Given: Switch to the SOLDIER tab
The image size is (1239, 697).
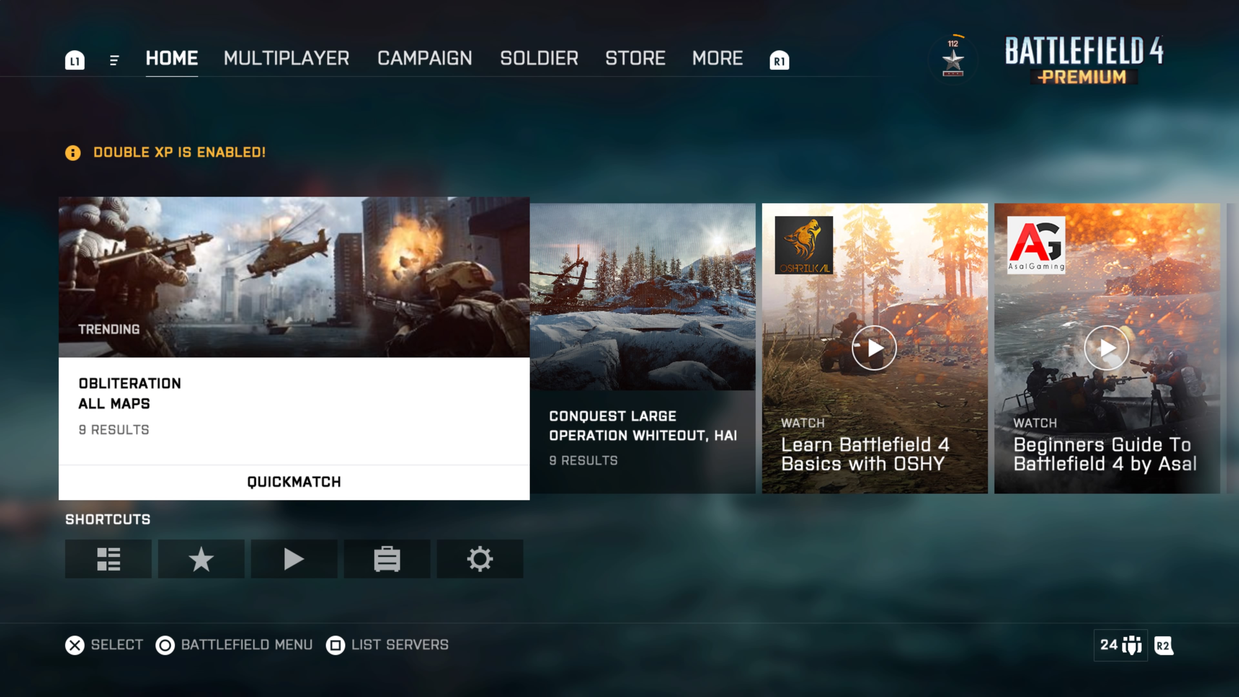Looking at the screenshot, I should tap(539, 58).
